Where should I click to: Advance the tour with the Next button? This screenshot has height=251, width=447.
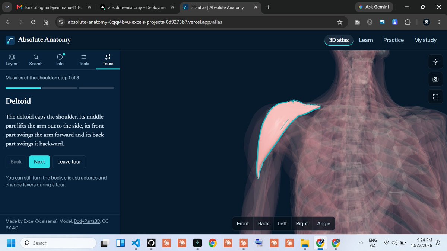[x=39, y=162]
